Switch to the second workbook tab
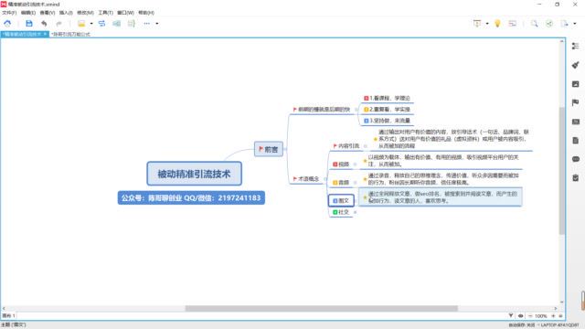This screenshot has width=585, height=329. 71,35
